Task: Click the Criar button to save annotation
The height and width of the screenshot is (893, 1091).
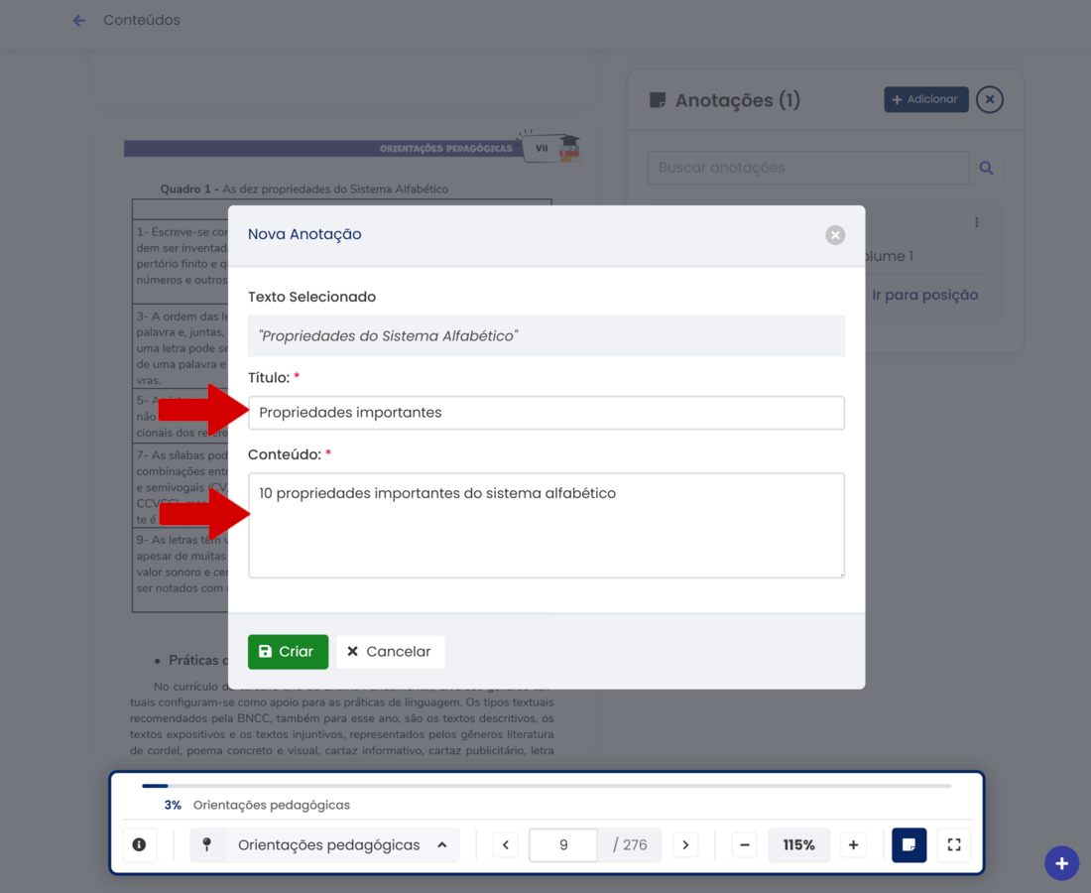Action: [288, 652]
